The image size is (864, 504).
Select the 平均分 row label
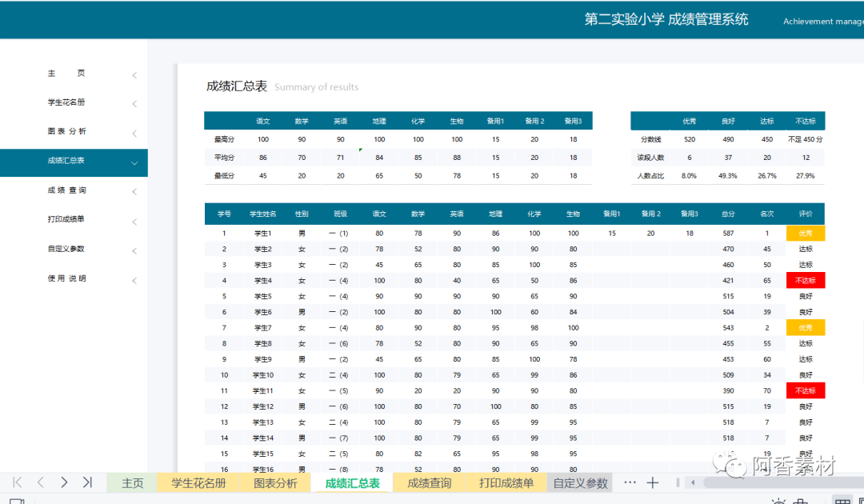224,158
